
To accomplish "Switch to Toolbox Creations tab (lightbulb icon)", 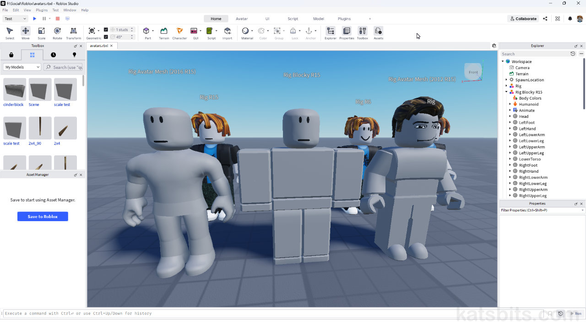I will (x=74, y=55).
